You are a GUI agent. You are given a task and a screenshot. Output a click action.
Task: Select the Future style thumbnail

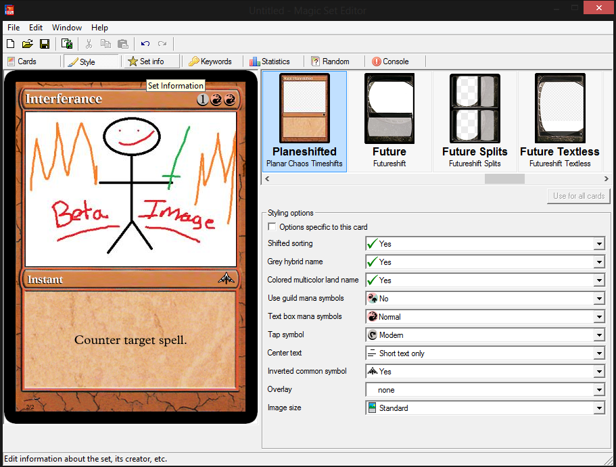click(389, 122)
